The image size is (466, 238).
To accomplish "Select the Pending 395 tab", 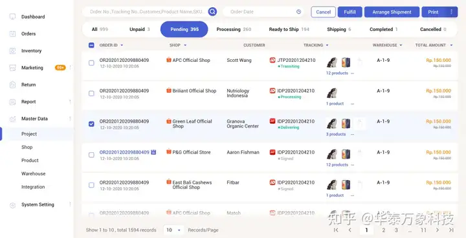I will [x=184, y=29].
